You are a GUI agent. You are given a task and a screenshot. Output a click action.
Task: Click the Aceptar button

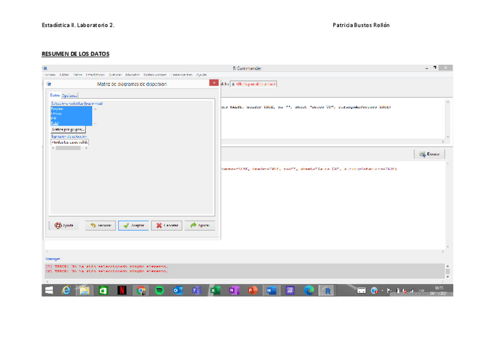tap(133, 226)
